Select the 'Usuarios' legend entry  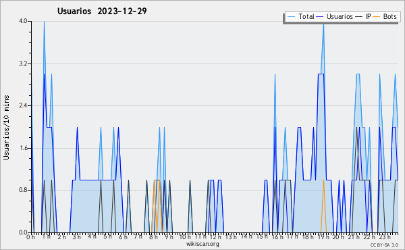[335, 16]
